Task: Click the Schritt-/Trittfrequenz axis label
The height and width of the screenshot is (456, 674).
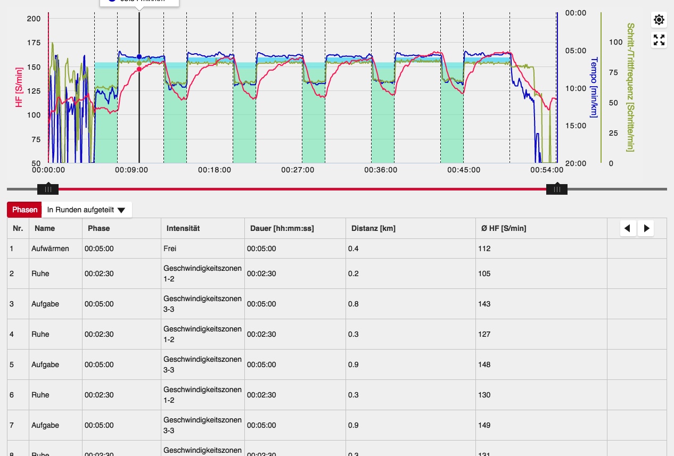Action: coord(630,88)
